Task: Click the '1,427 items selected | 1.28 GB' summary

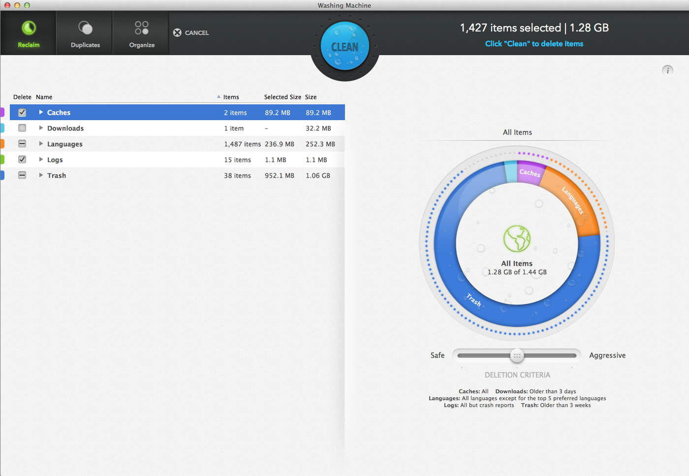Action: (x=534, y=28)
